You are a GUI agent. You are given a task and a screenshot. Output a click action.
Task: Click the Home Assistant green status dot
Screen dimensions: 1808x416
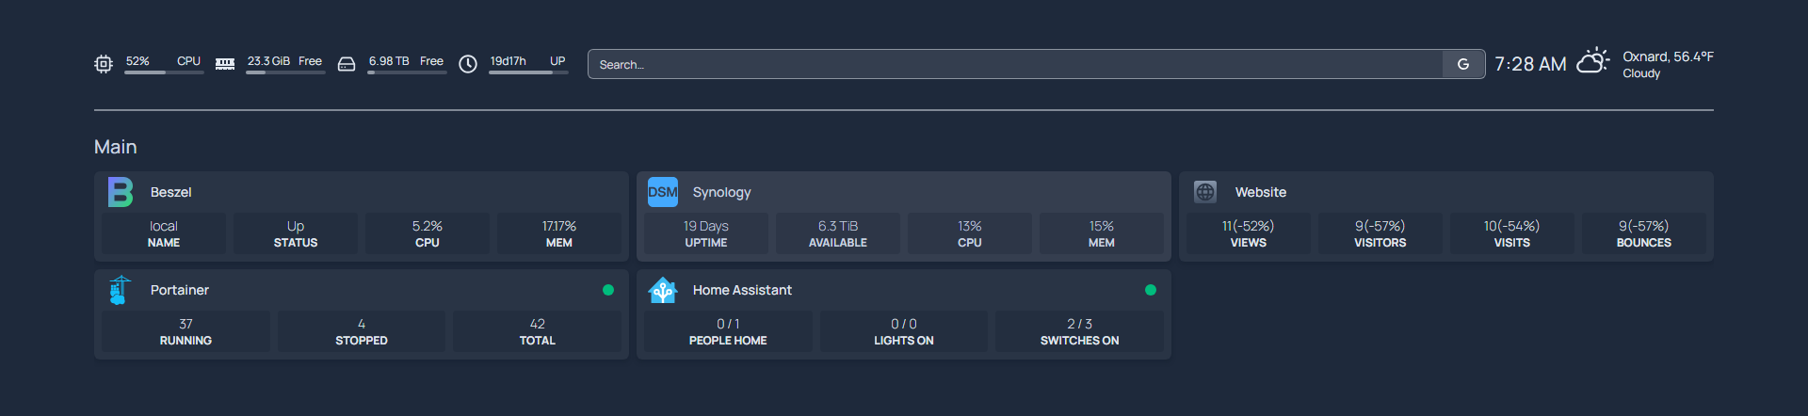pos(1151,290)
